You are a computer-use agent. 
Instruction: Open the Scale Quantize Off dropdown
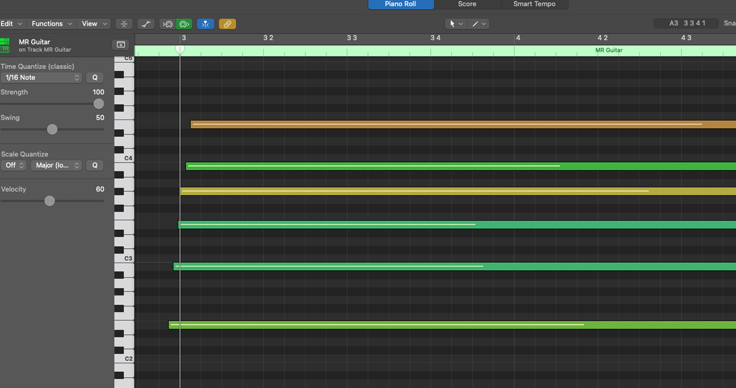(x=14, y=166)
